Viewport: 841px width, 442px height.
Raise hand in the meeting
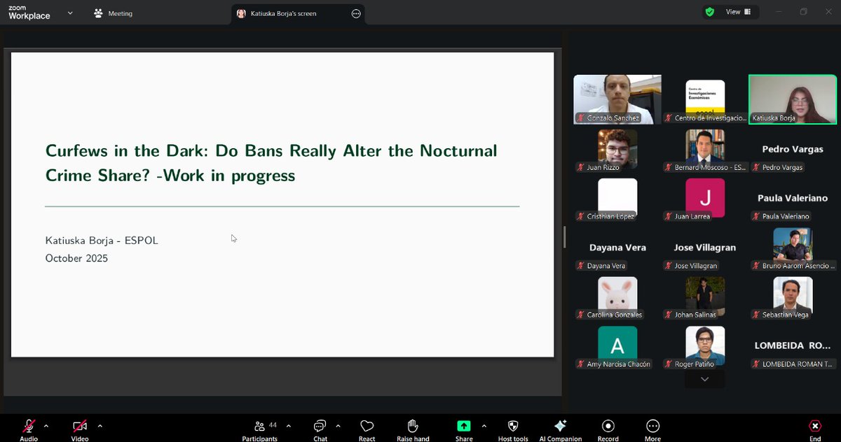413,429
